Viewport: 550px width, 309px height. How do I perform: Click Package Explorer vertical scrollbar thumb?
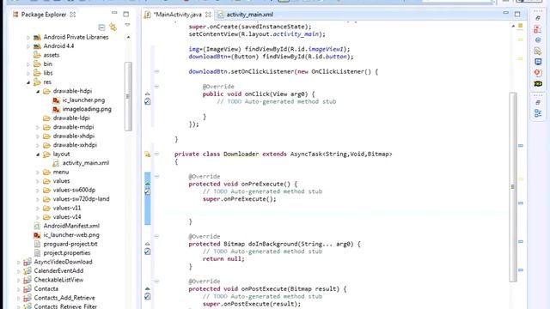pyautogui.click(x=128, y=96)
